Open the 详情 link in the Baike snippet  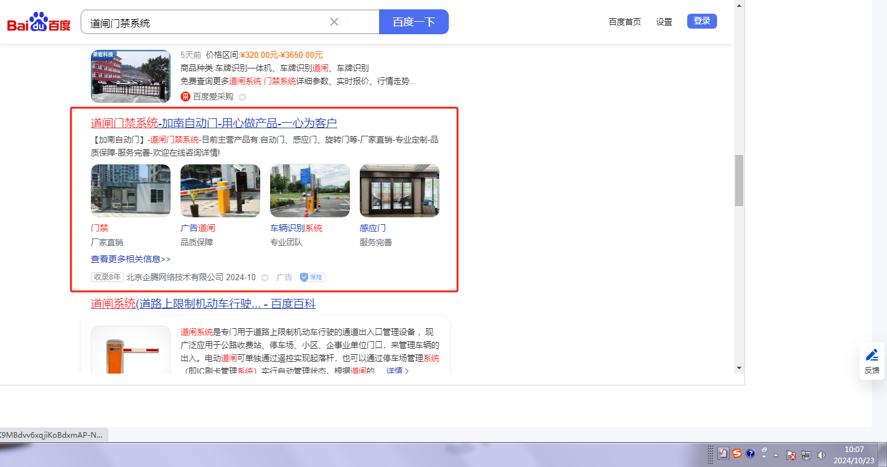[398, 370]
